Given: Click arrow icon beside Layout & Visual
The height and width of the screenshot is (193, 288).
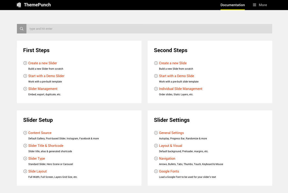Looking at the screenshot, I should [x=156, y=146].
